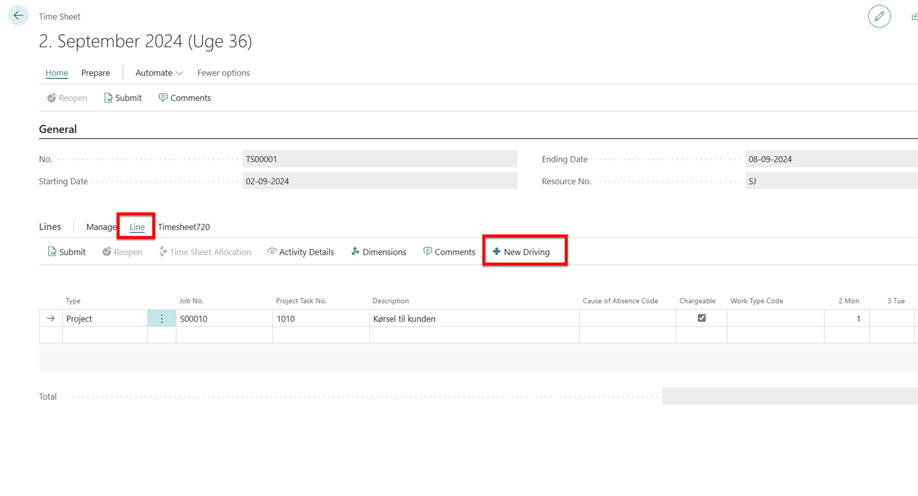
Task: Click the Total field
Action: (x=790, y=396)
